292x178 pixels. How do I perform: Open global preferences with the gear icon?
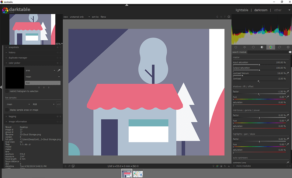(229, 17)
